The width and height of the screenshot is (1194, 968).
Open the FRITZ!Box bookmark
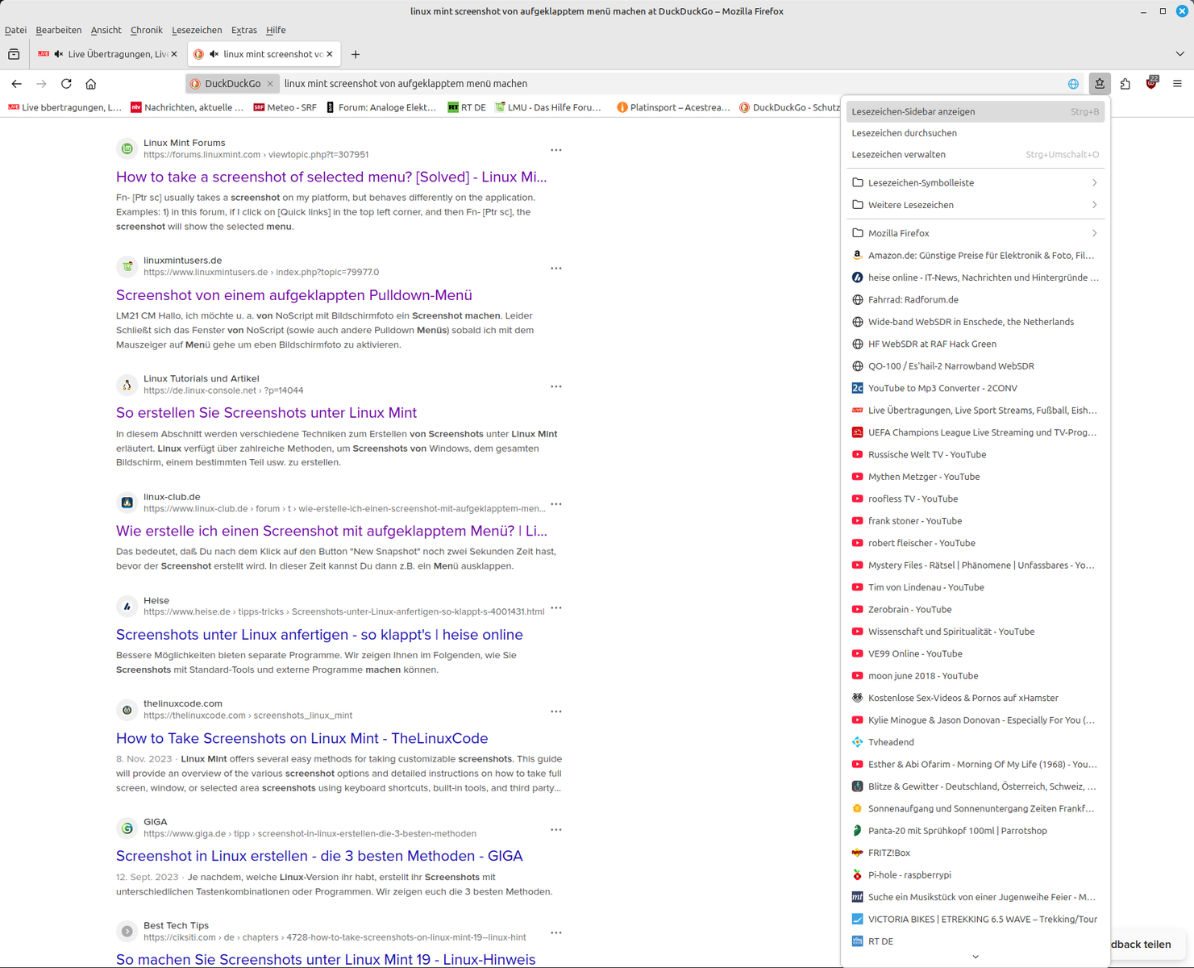tap(975, 853)
